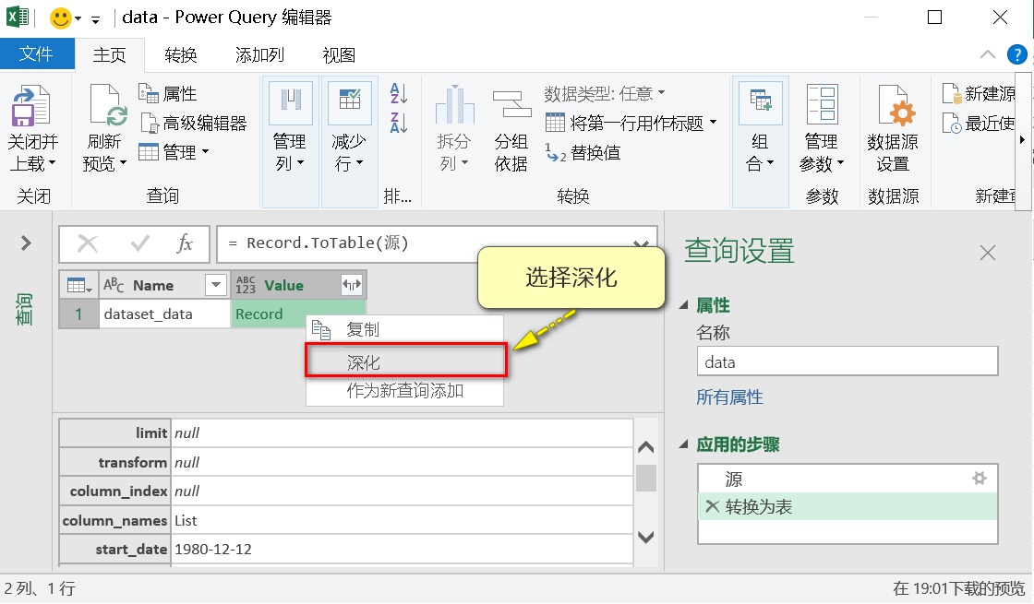Click the smiley feedback icon

61,18
